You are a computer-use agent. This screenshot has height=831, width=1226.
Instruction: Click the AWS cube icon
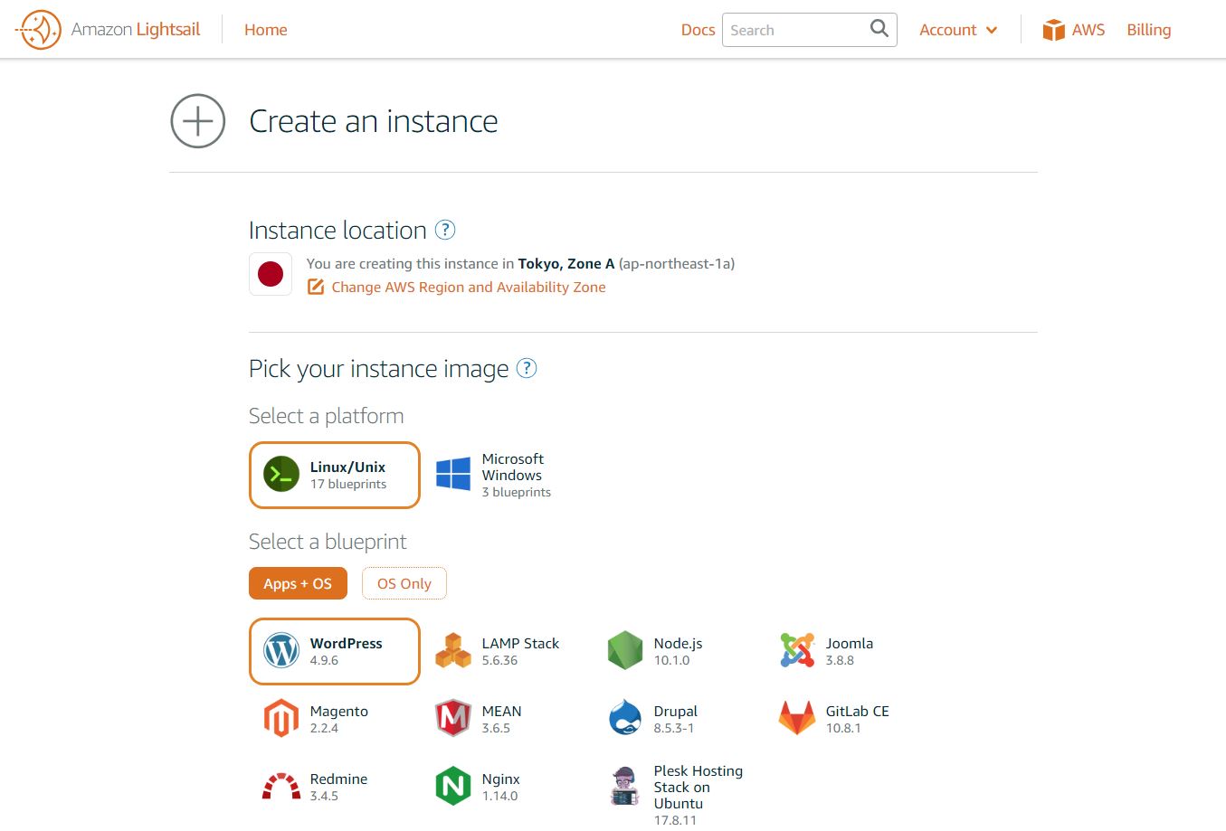coord(1053,30)
